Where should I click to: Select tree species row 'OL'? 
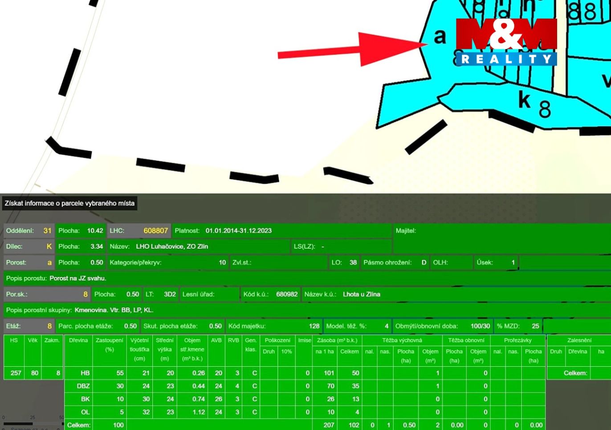click(305, 412)
